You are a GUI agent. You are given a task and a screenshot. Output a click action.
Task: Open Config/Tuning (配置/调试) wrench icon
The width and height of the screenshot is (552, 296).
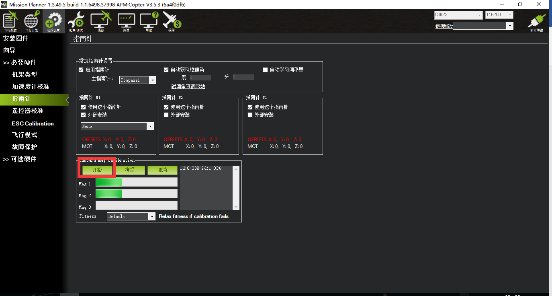pyautogui.click(x=76, y=22)
